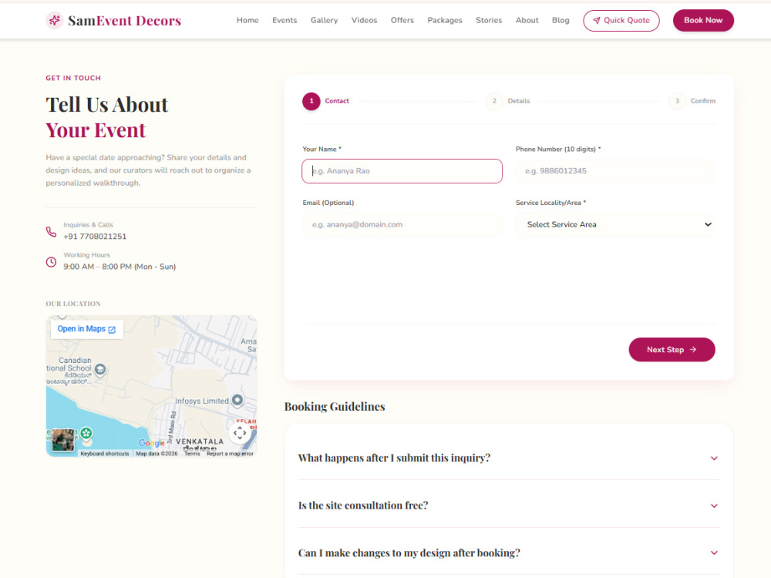
Task: Focus the Email (Optional) input field
Action: click(x=402, y=224)
